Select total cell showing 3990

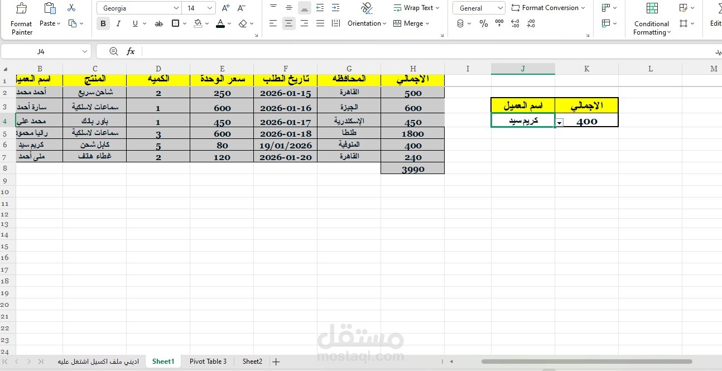click(413, 168)
